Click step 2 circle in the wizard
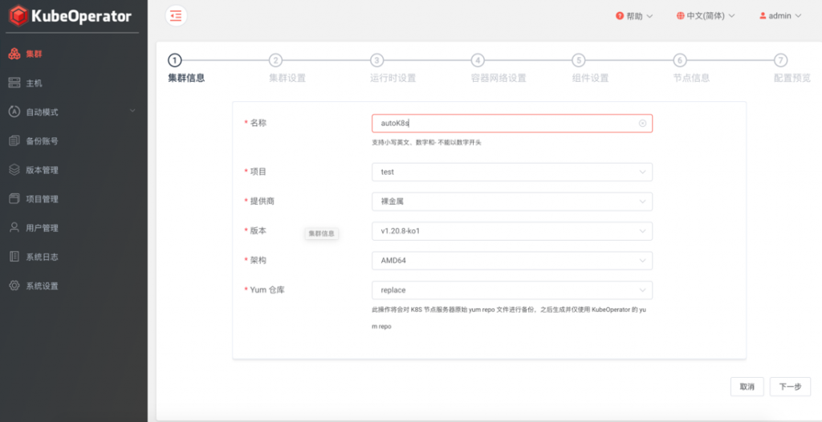This screenshot has height=422, width=822. (x=276, y=60)
